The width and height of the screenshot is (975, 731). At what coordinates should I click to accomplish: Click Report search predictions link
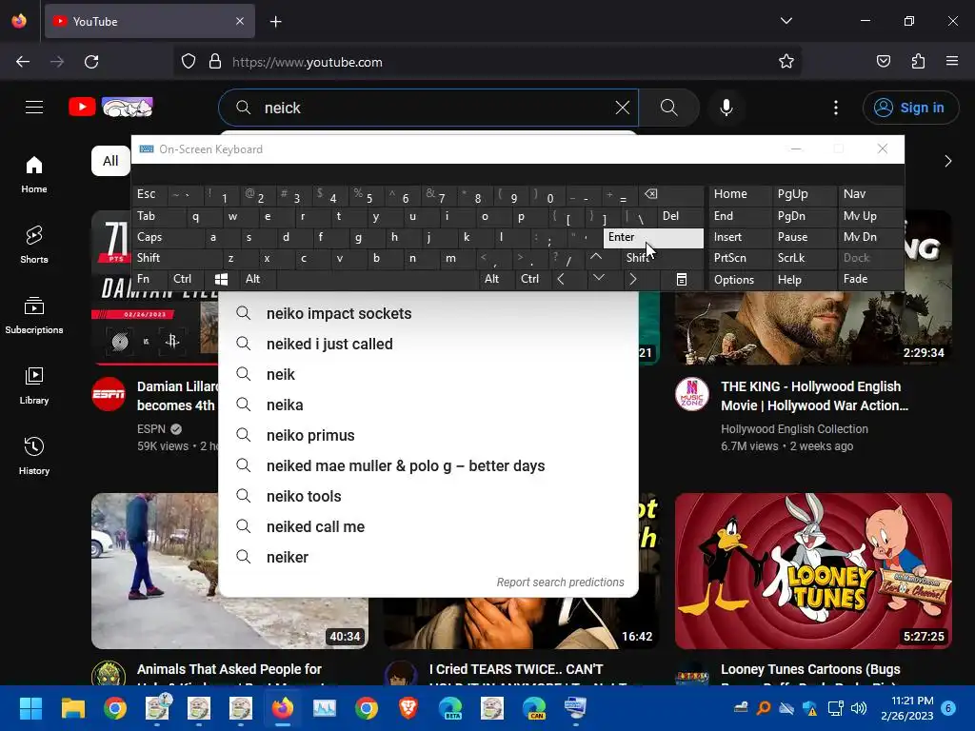tap(560, 583)
